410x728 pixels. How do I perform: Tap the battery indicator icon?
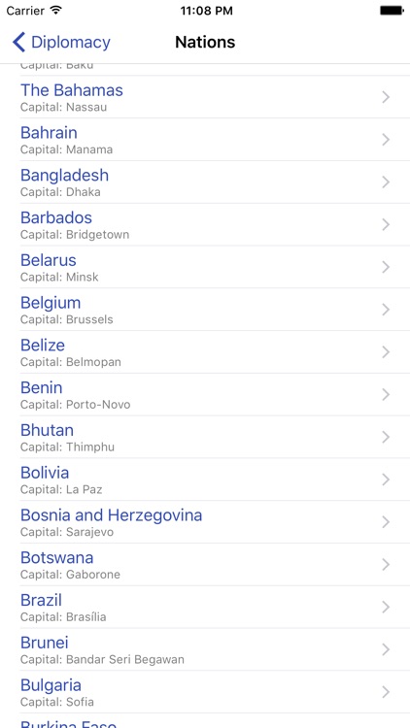[391, 11]
